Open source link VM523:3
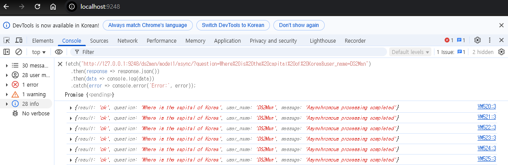The width and height of the screenshot is (508, 165). [487, 138]
